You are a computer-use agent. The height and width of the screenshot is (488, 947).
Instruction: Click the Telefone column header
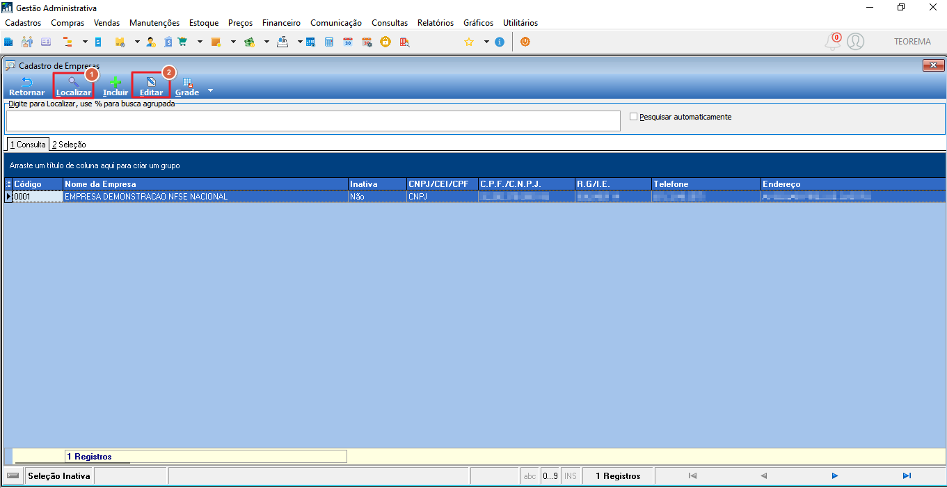[x=706, y=184]
